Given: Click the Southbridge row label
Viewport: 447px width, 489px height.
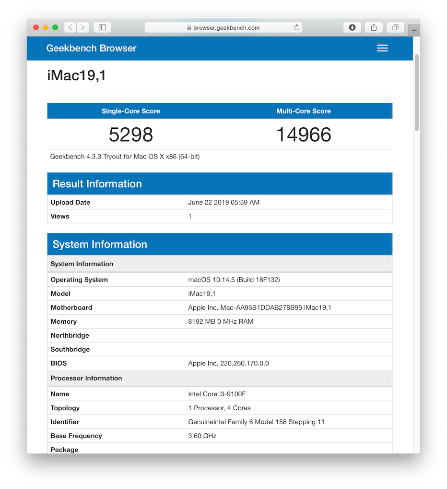Looking at the screenshot, I should [x=70, y=350].
